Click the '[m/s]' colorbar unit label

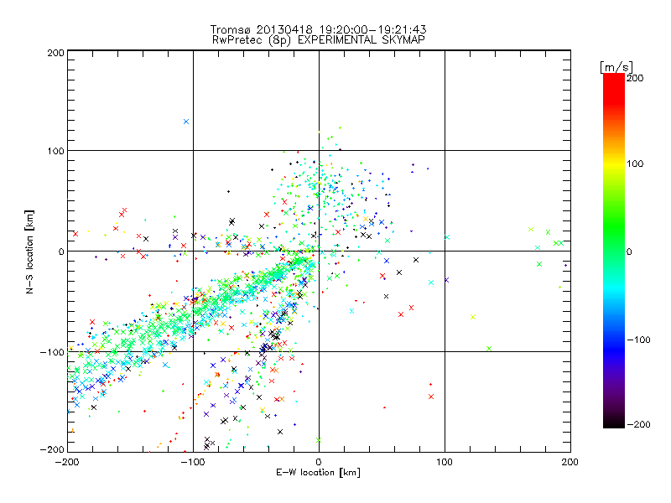616,67
